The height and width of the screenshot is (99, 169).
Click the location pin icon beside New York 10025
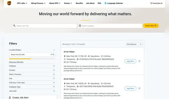[x=65, y=83]
